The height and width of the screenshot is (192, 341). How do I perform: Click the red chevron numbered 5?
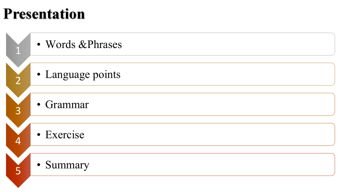pyautogui.click(x=18, y=171)
